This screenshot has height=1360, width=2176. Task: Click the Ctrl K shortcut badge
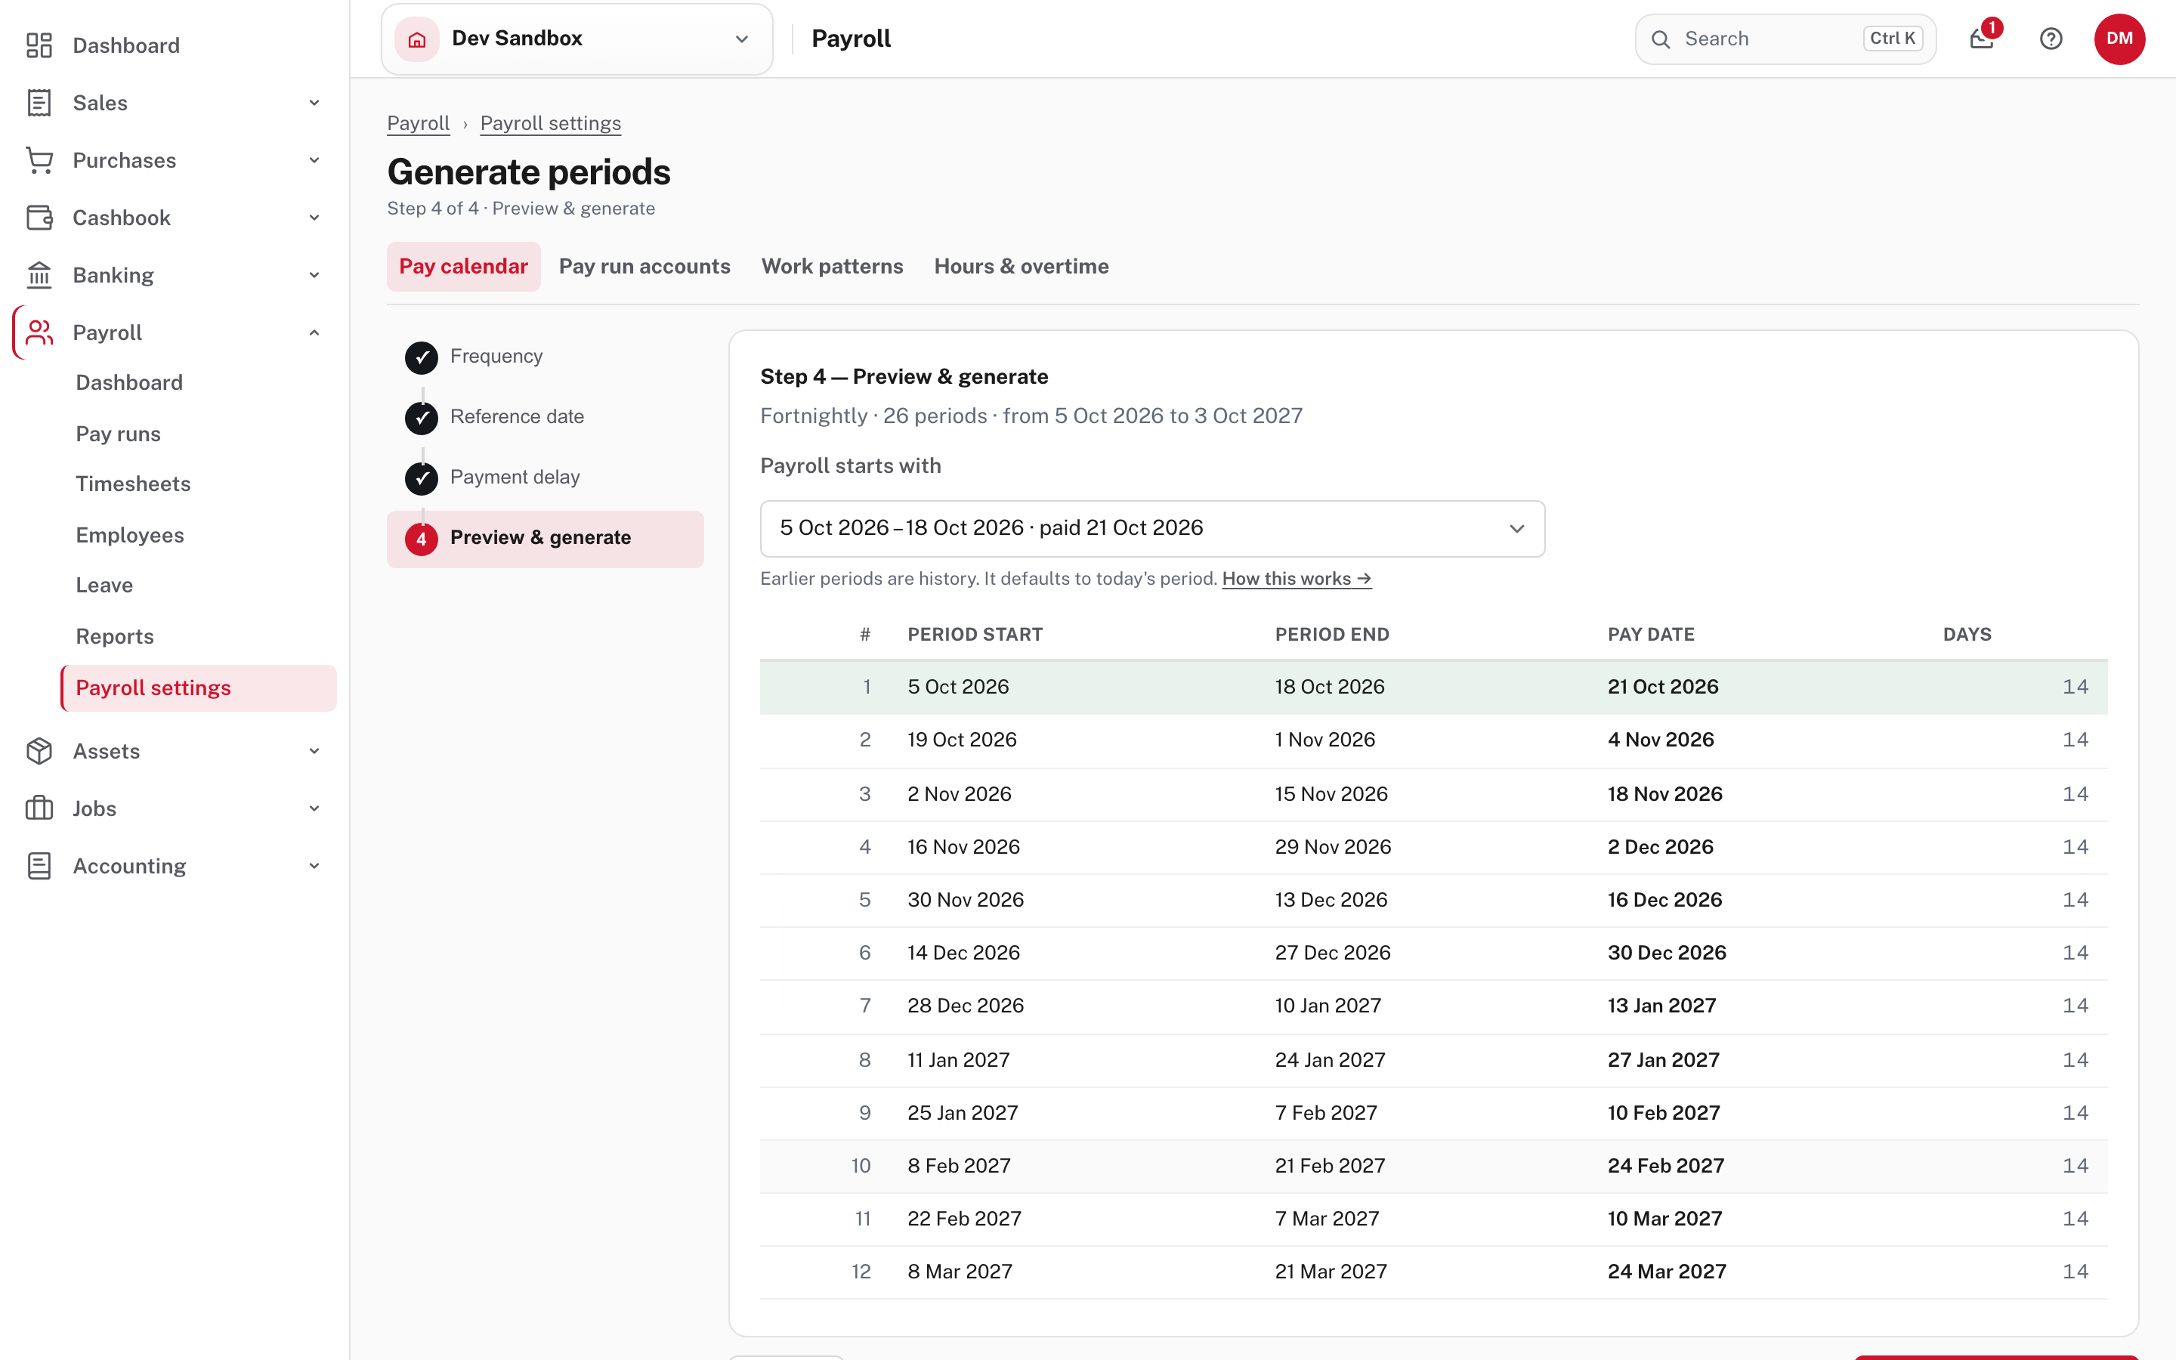pyautogui.click(x=1893, y=38)
